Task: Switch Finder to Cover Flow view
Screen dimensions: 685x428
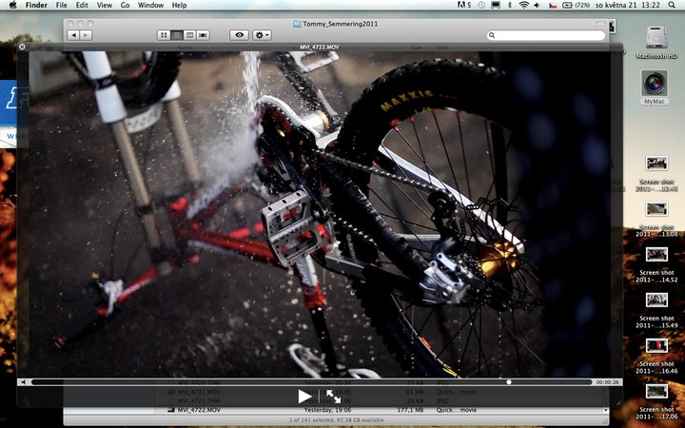Action: pos(204,35)
